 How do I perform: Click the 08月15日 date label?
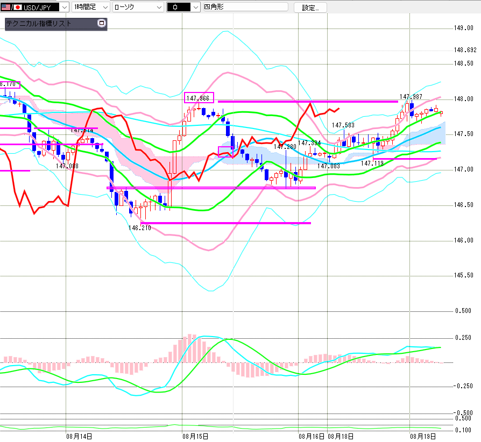pos(195,437)
